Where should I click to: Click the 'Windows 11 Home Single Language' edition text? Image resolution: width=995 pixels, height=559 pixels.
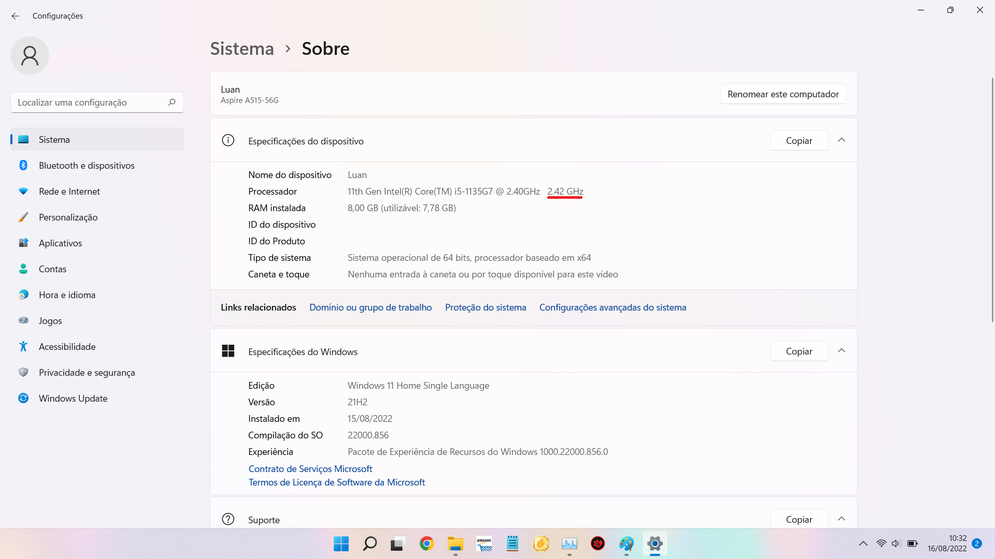[418, 385]
